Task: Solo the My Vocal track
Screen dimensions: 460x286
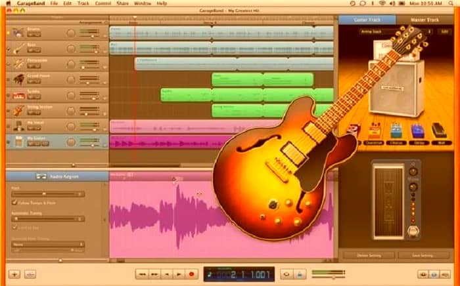Action: 37,128
